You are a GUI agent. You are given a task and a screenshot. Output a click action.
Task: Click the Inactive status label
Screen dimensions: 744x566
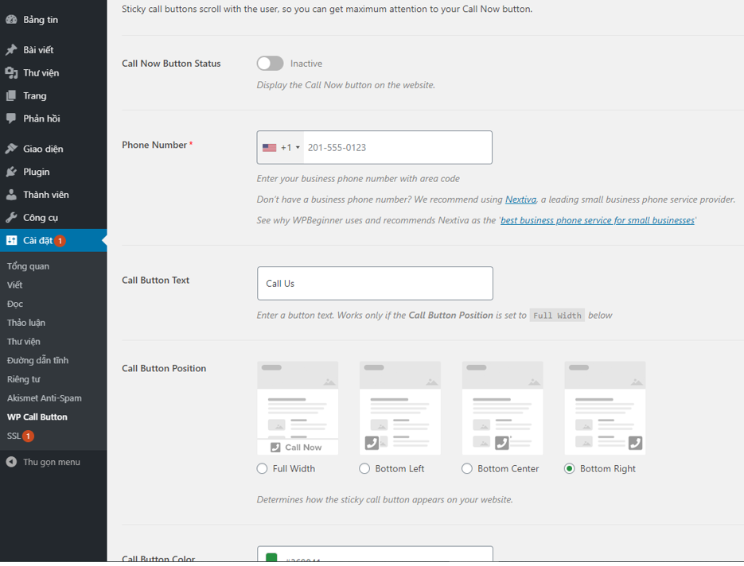coord(306,64)
